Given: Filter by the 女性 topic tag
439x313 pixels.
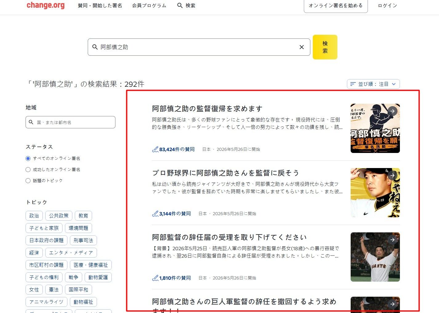Looking at the screenshot, I should coord(34,290).
